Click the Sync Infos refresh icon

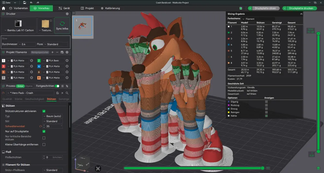point(62,23)
